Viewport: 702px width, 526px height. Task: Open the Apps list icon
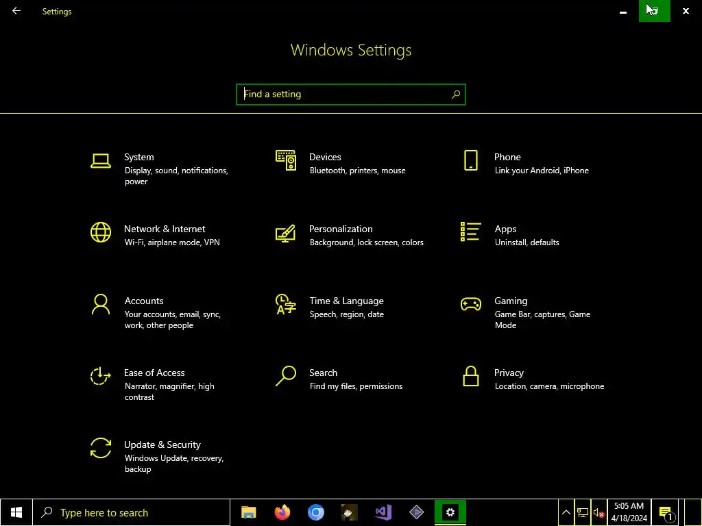tap(470, 231)
